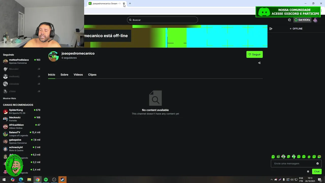Image resolution: width=325 pixels, height=183 pixels.
Task: Open chat settings gear icon
Action: click(x=308, y=172)
